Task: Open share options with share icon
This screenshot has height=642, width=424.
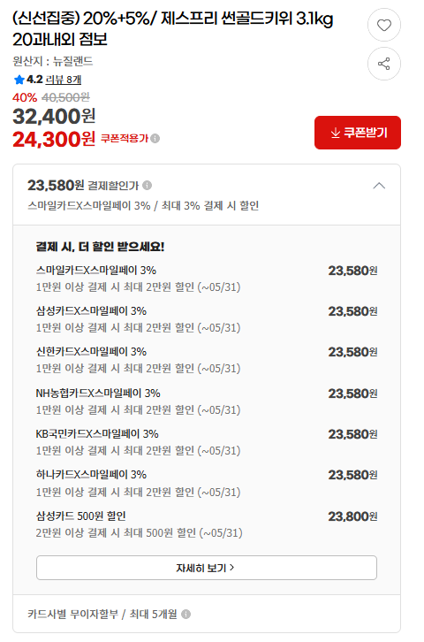Action: tap(384, 64)
